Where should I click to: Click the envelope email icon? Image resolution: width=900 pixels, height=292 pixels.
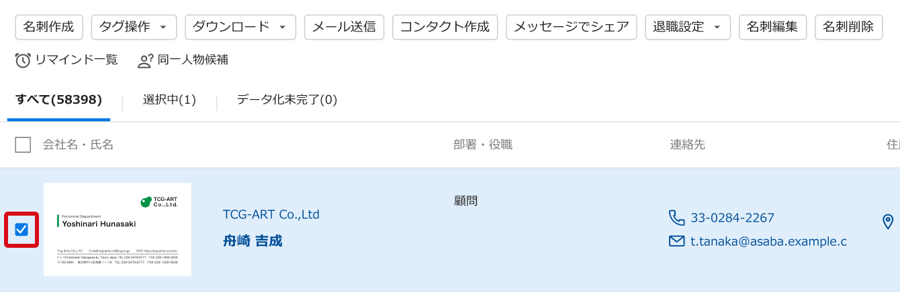[x=677, y=241]
